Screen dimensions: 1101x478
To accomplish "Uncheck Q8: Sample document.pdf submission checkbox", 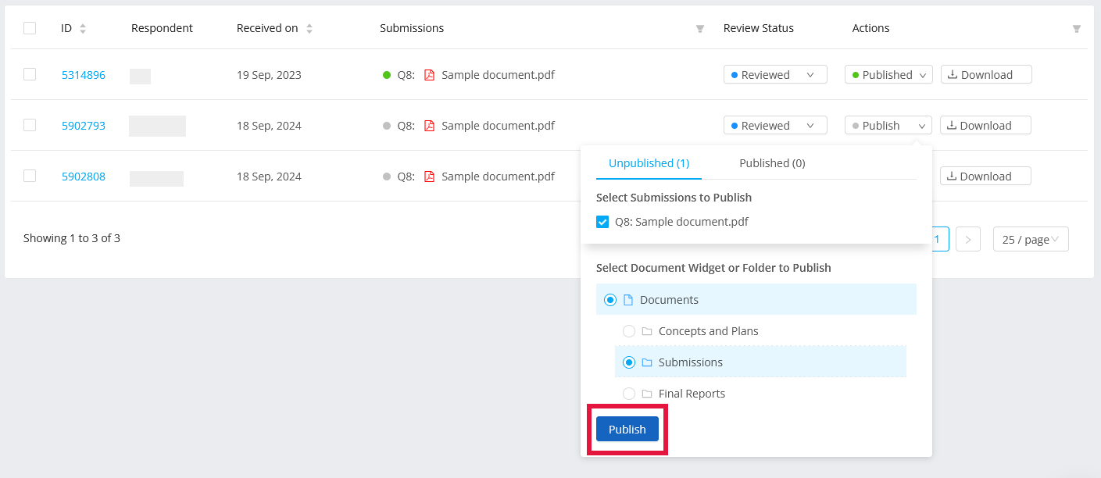I will tap(602, 222).
